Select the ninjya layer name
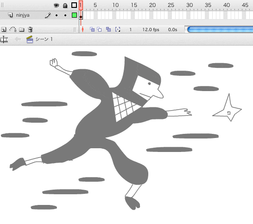This screenshot has height=224, width=253. coord(23,15)
